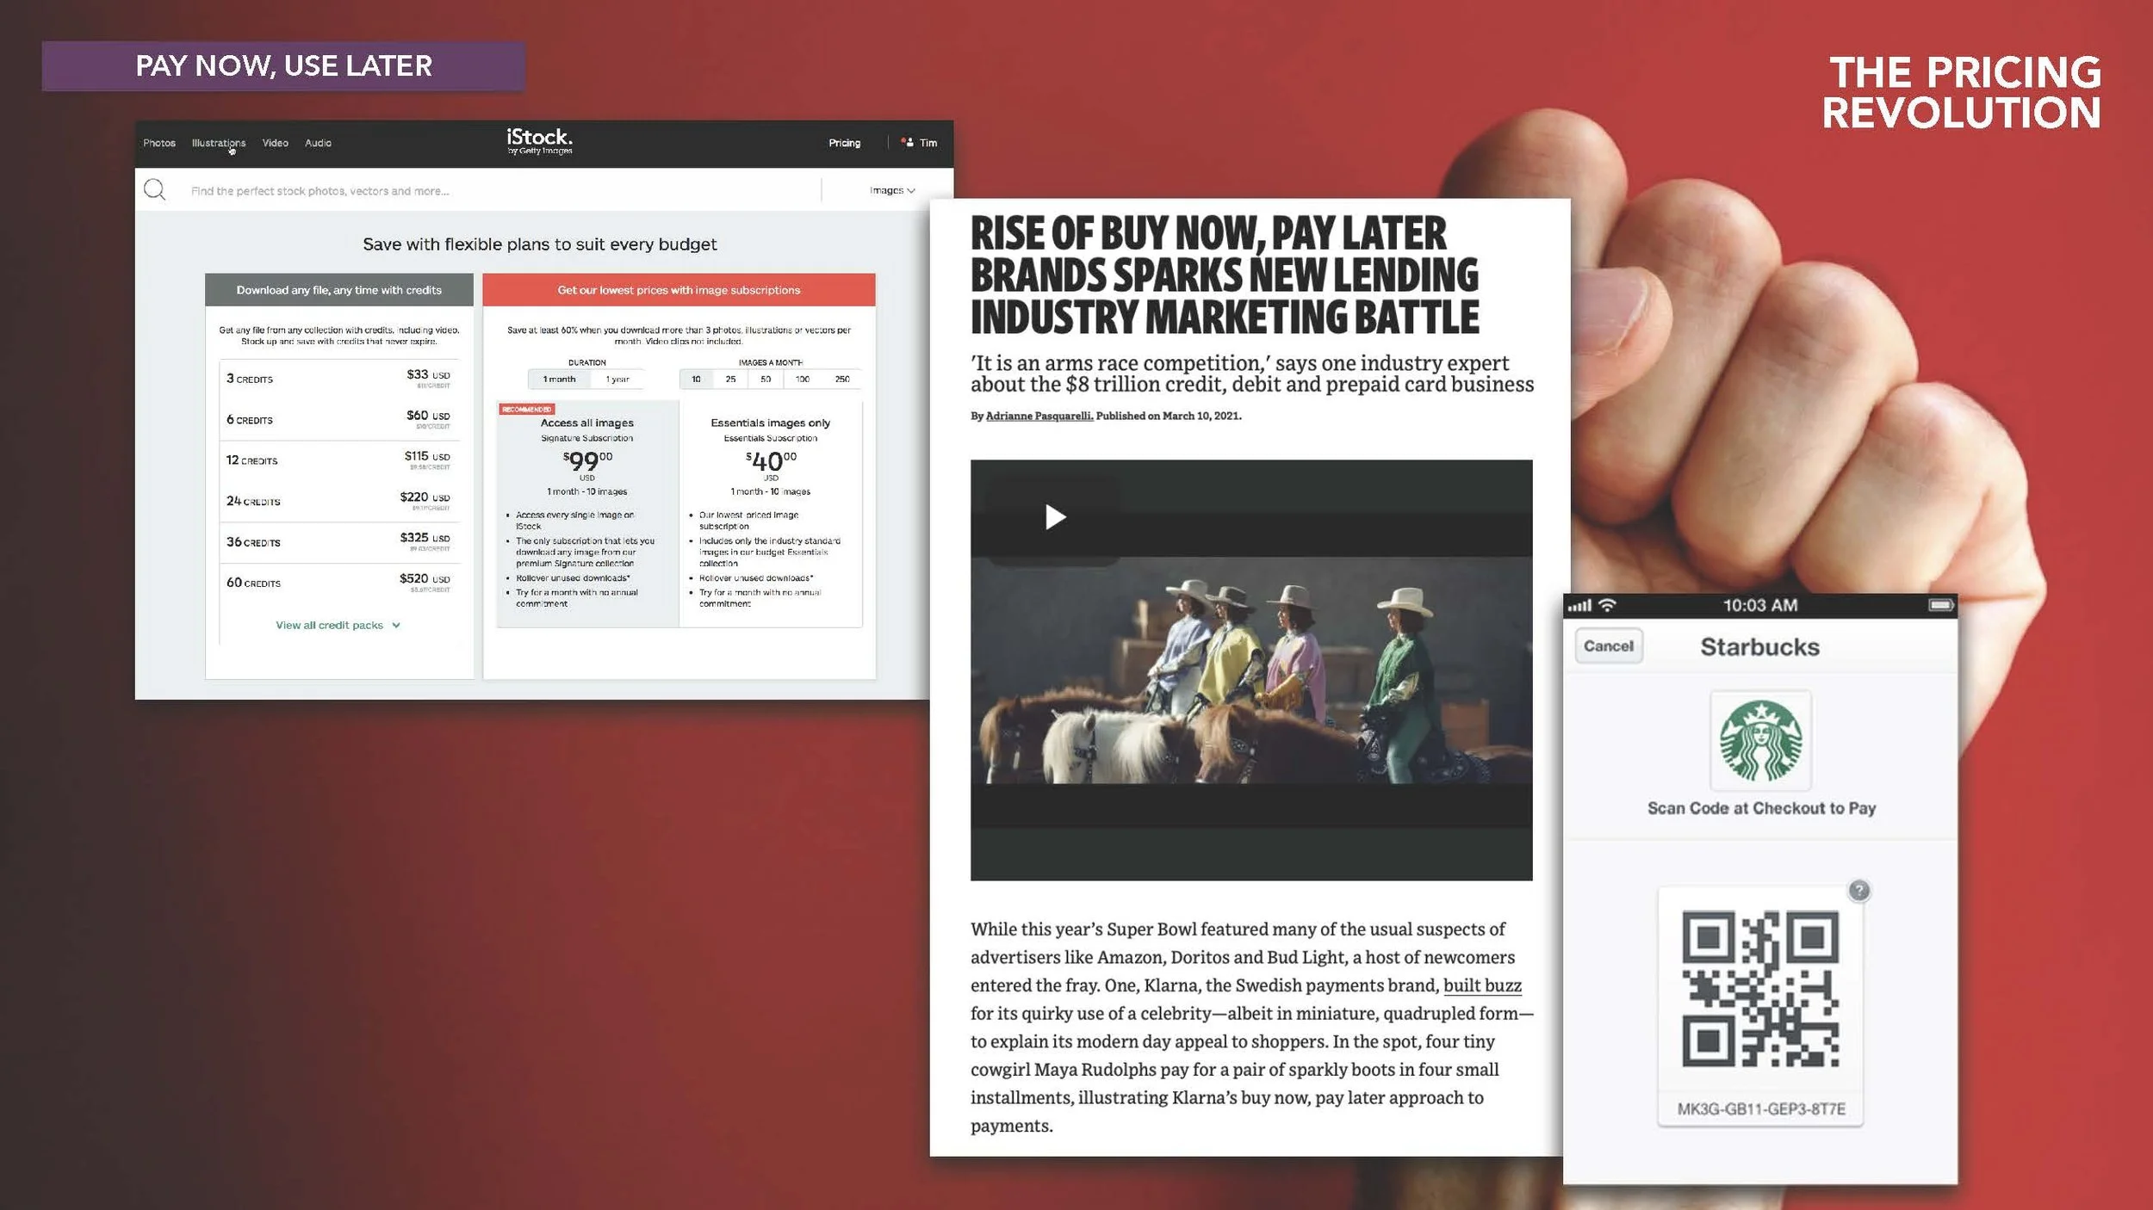Tap the Cancel button in Starbucks app
The width and height of the screenshot is (2153, 1210).
tap(1608, 646)
